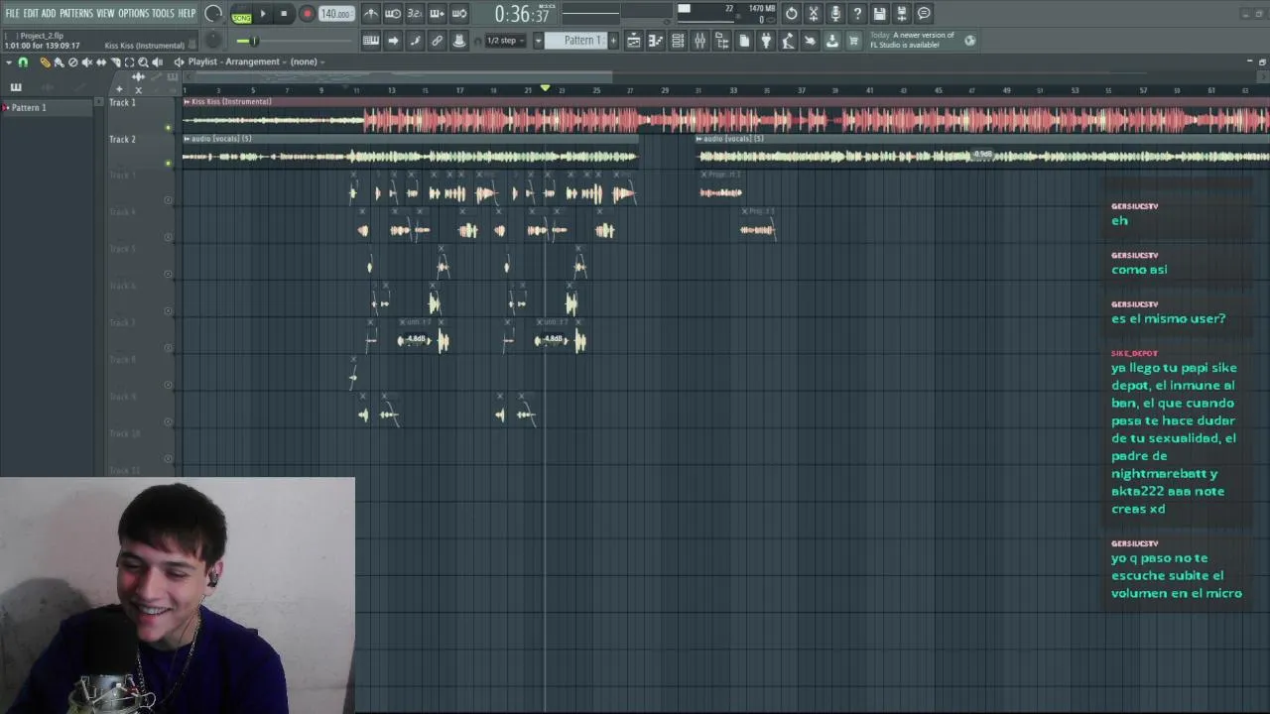
Task: Enable typing keyboard to piano
Action: click(370, 41)
